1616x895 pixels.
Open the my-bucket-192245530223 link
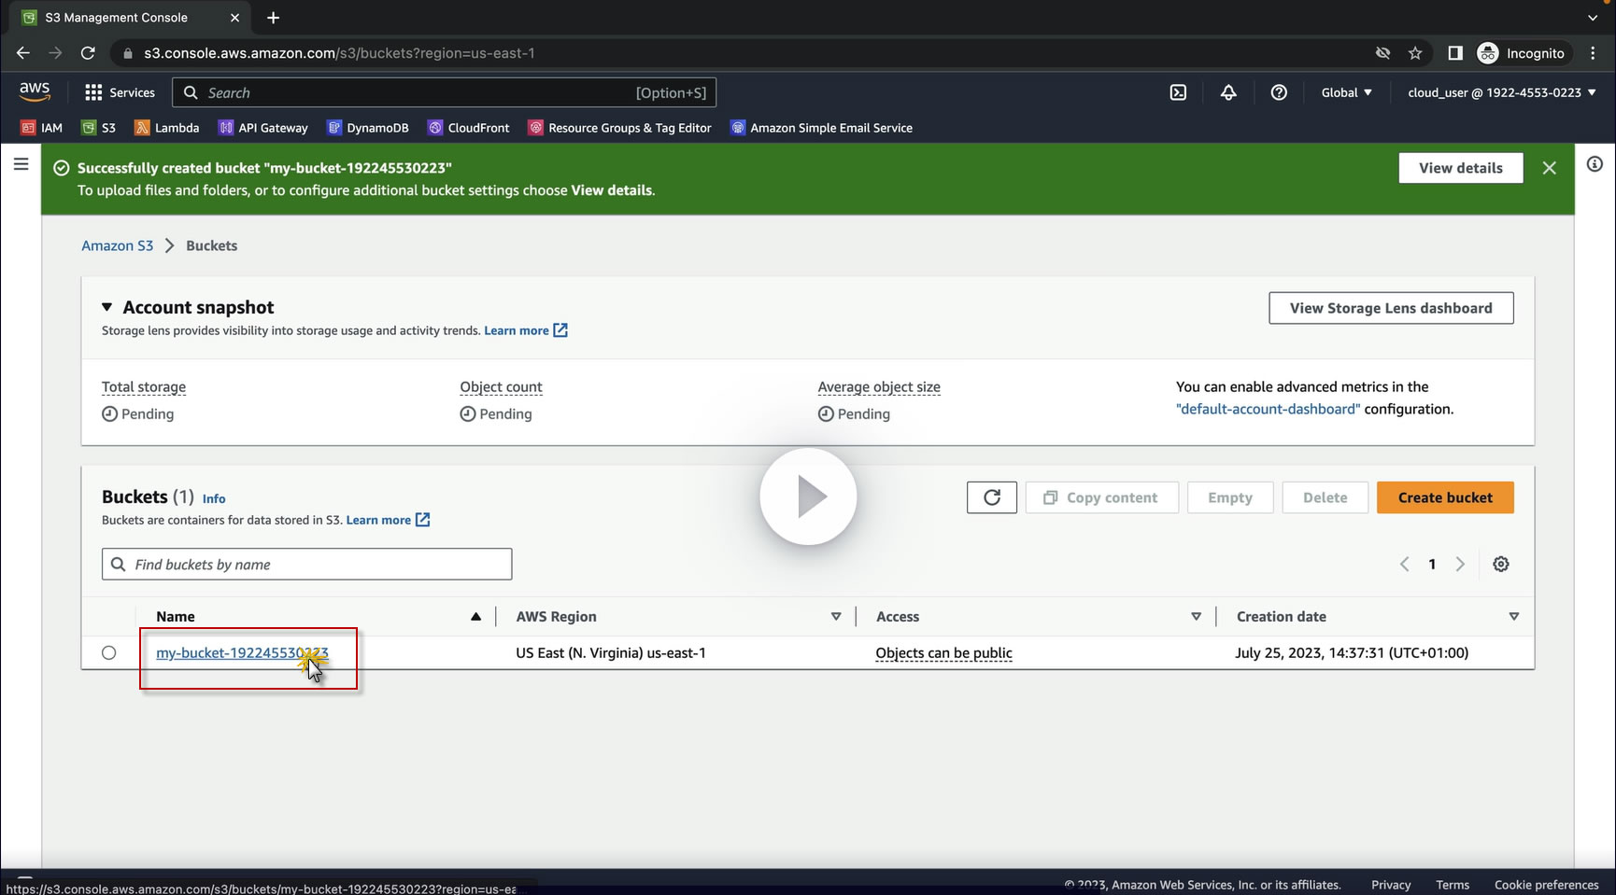pos(242,653)
